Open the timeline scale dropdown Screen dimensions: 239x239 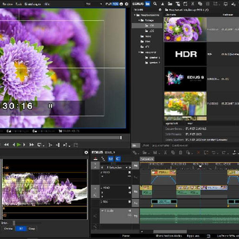click(127, 167)
